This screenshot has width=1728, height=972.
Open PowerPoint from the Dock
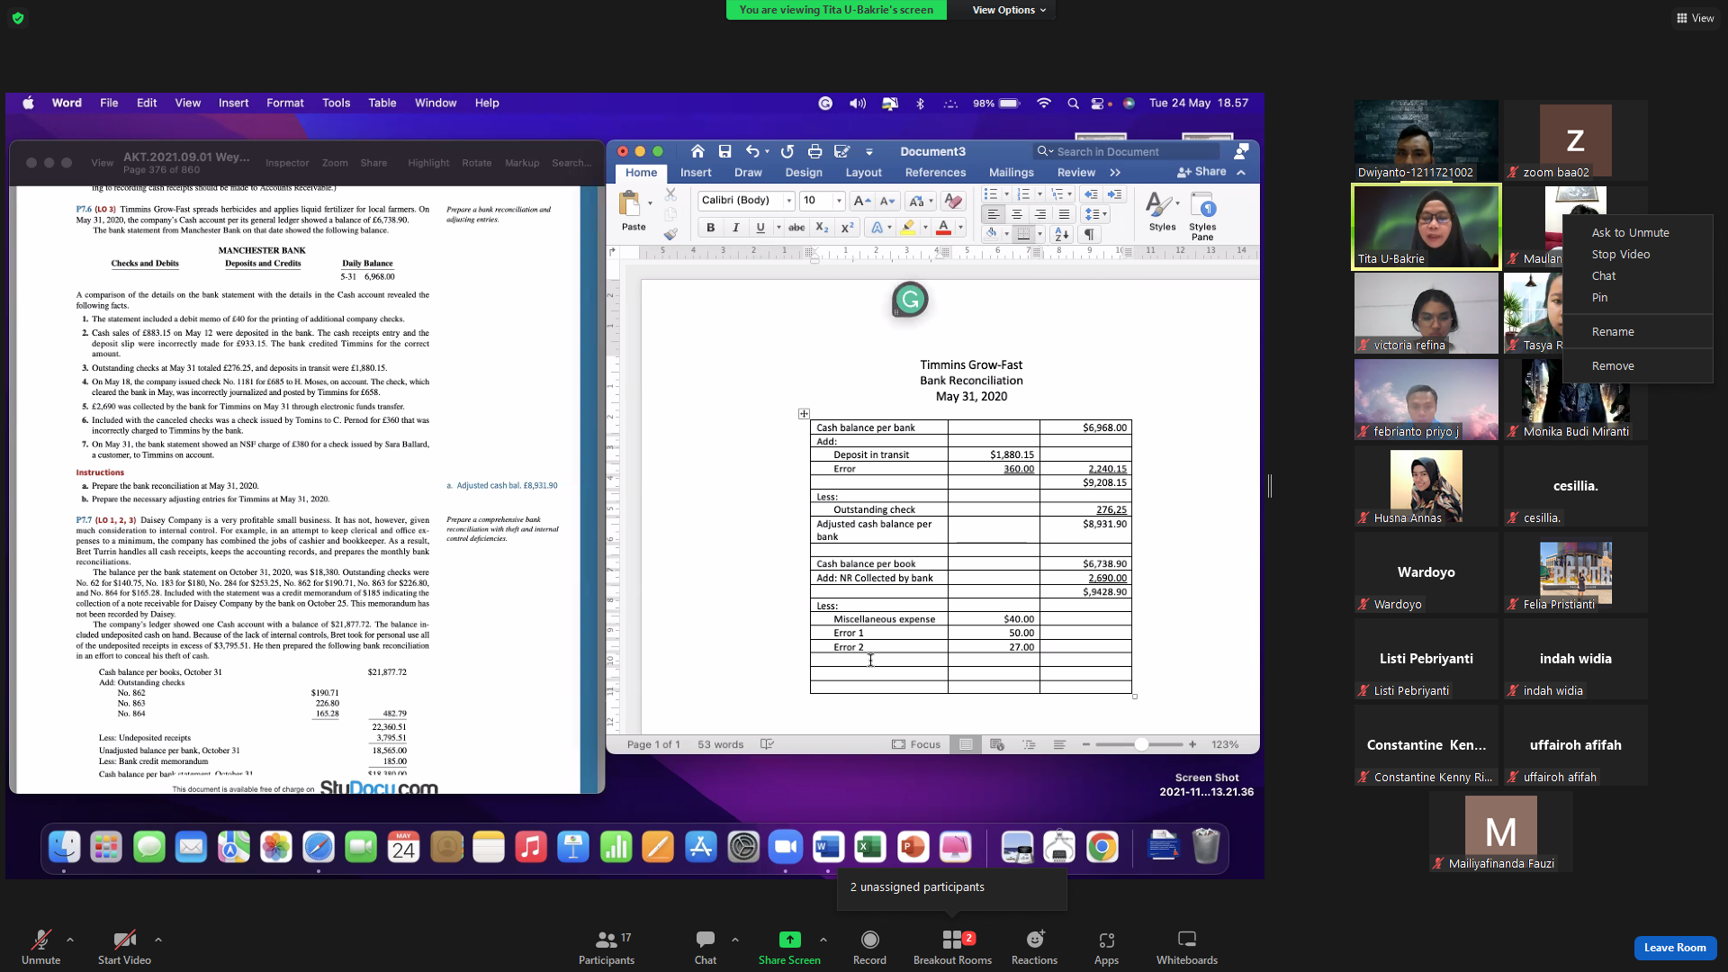913,847
